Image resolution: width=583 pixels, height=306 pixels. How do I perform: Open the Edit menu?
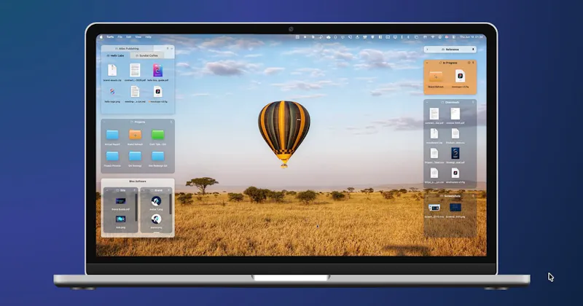pyautogui.click(x=129, y=37)
